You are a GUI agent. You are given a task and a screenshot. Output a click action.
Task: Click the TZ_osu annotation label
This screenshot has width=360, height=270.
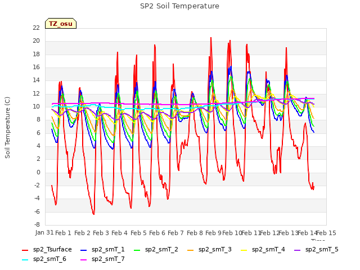[61, 24]
